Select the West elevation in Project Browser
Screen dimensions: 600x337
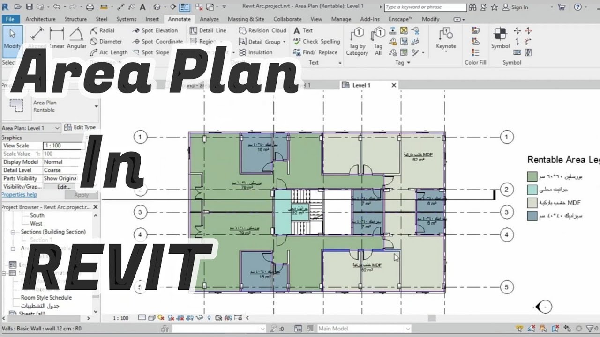(x=36, y=224)
